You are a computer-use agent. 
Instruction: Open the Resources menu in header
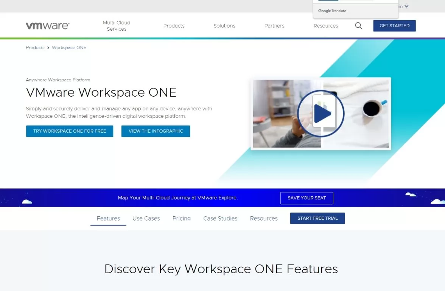326,26
